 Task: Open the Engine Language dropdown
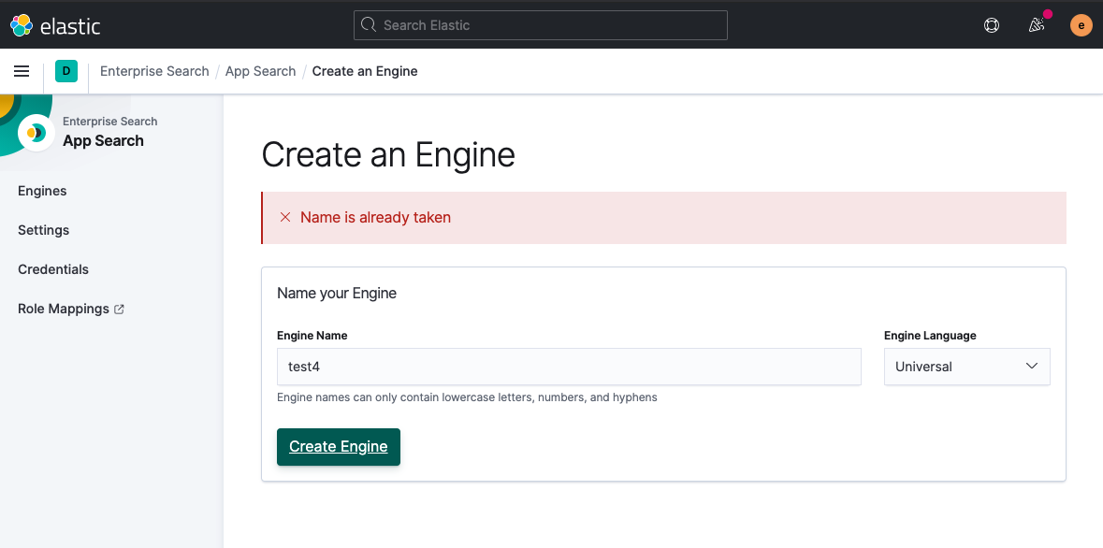click(966, 367)
